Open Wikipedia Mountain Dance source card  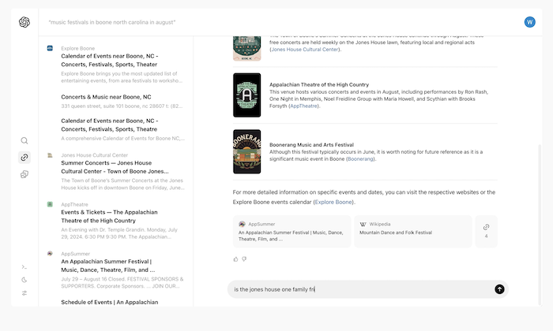pyautogui.click(x=412, y=231)
